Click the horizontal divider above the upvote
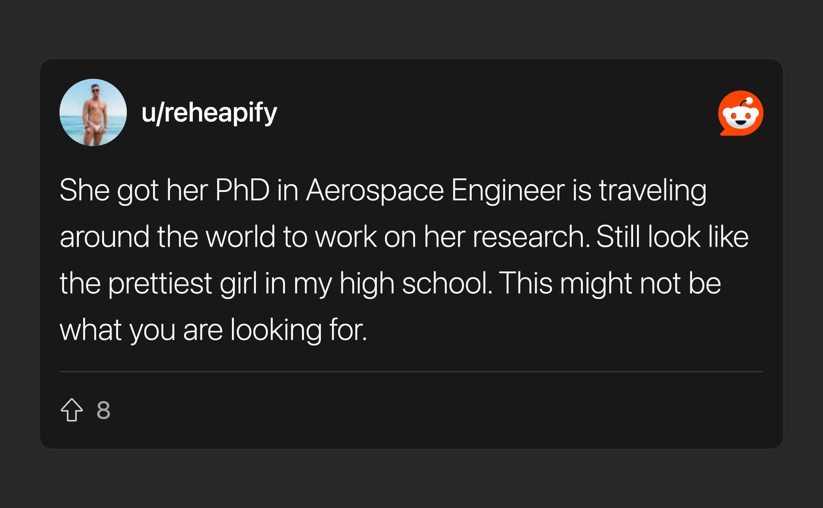This screenshot has width=823, height=508. point(411,372)
